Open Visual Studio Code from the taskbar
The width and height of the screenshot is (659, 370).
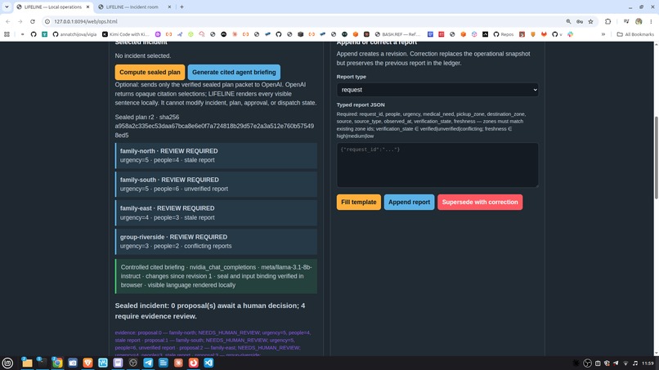click(208, 363)
